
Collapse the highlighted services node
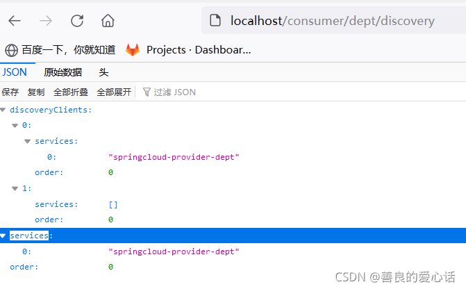coord(3,236)
